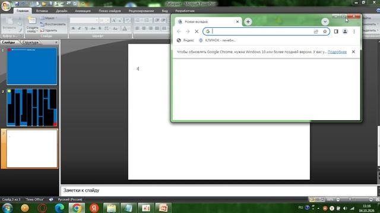Viewport: 380px width, 213px height.
Task: Open Chrome's tab search chevron
Action: coord(325,22)
